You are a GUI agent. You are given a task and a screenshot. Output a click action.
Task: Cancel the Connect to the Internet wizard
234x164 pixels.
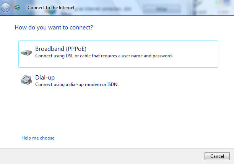(x=217, y=156)
